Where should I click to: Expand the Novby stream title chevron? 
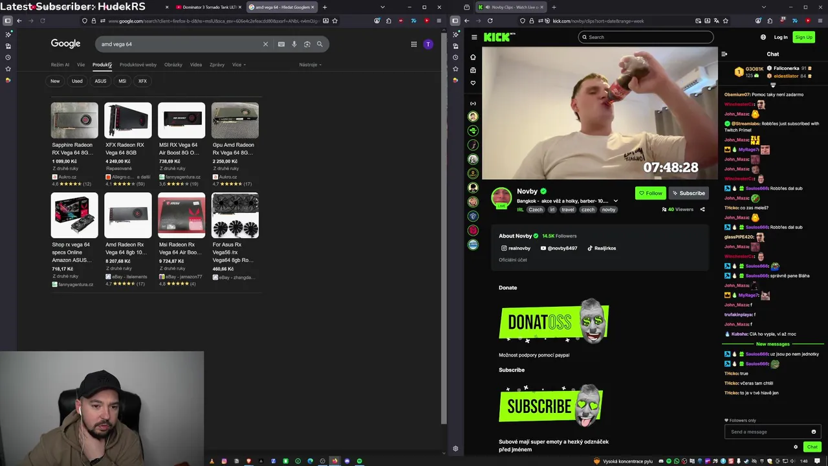pyautogui.click(x=615, y=201)
